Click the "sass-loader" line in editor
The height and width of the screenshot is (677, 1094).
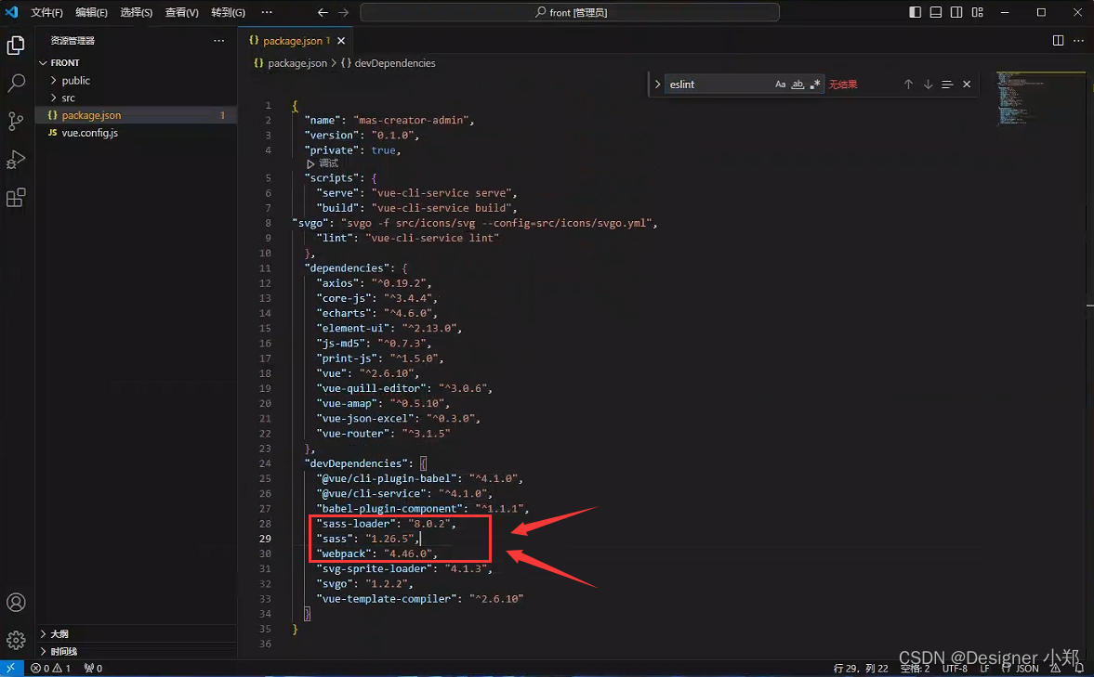point(386,524)
